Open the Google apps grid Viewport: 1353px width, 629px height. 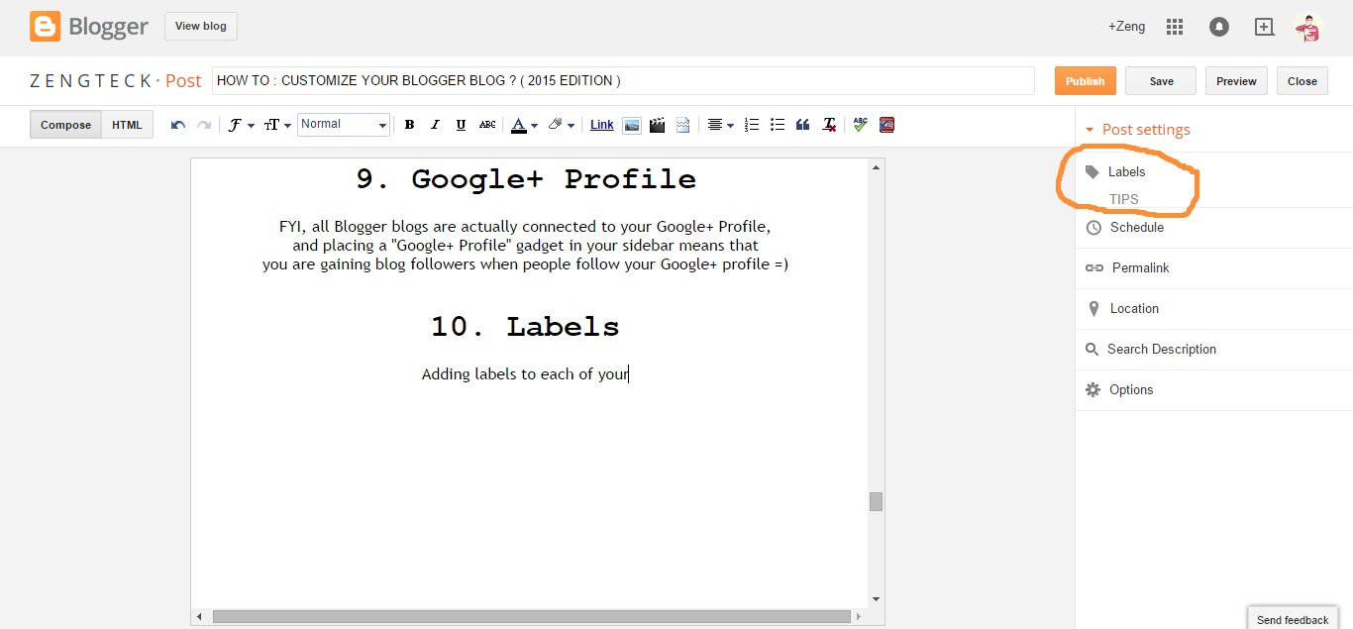pyautogui.click(x=1175, y=27)
